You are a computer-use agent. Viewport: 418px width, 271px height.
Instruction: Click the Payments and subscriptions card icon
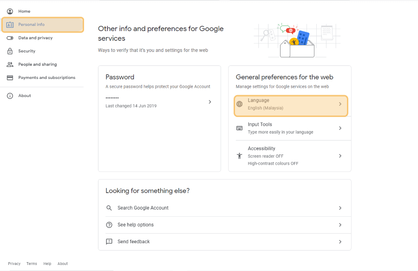coord(10,77)
